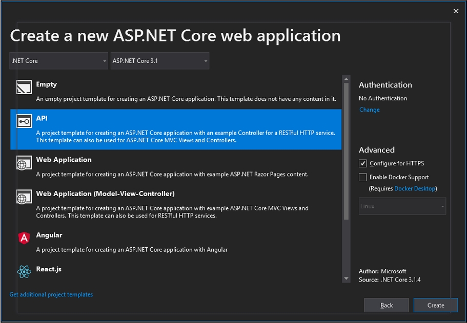Screen dimensions: 467x323
Task: Click Get additional project templates link
Action: click(51, 294)
